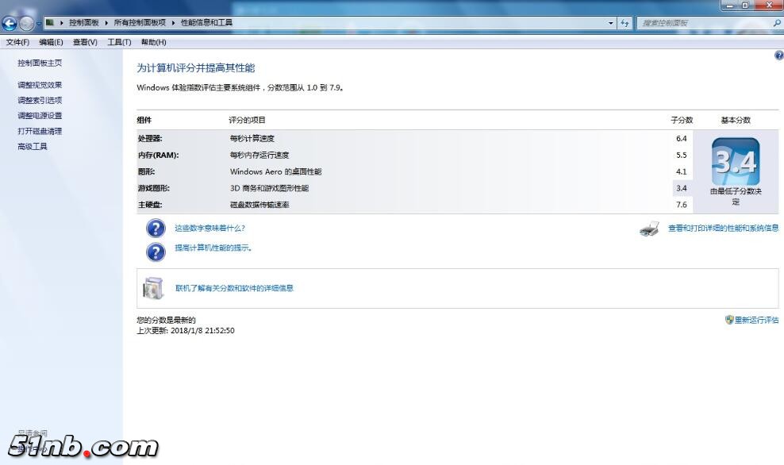Open the 文件(F) menu

(17, 42)
